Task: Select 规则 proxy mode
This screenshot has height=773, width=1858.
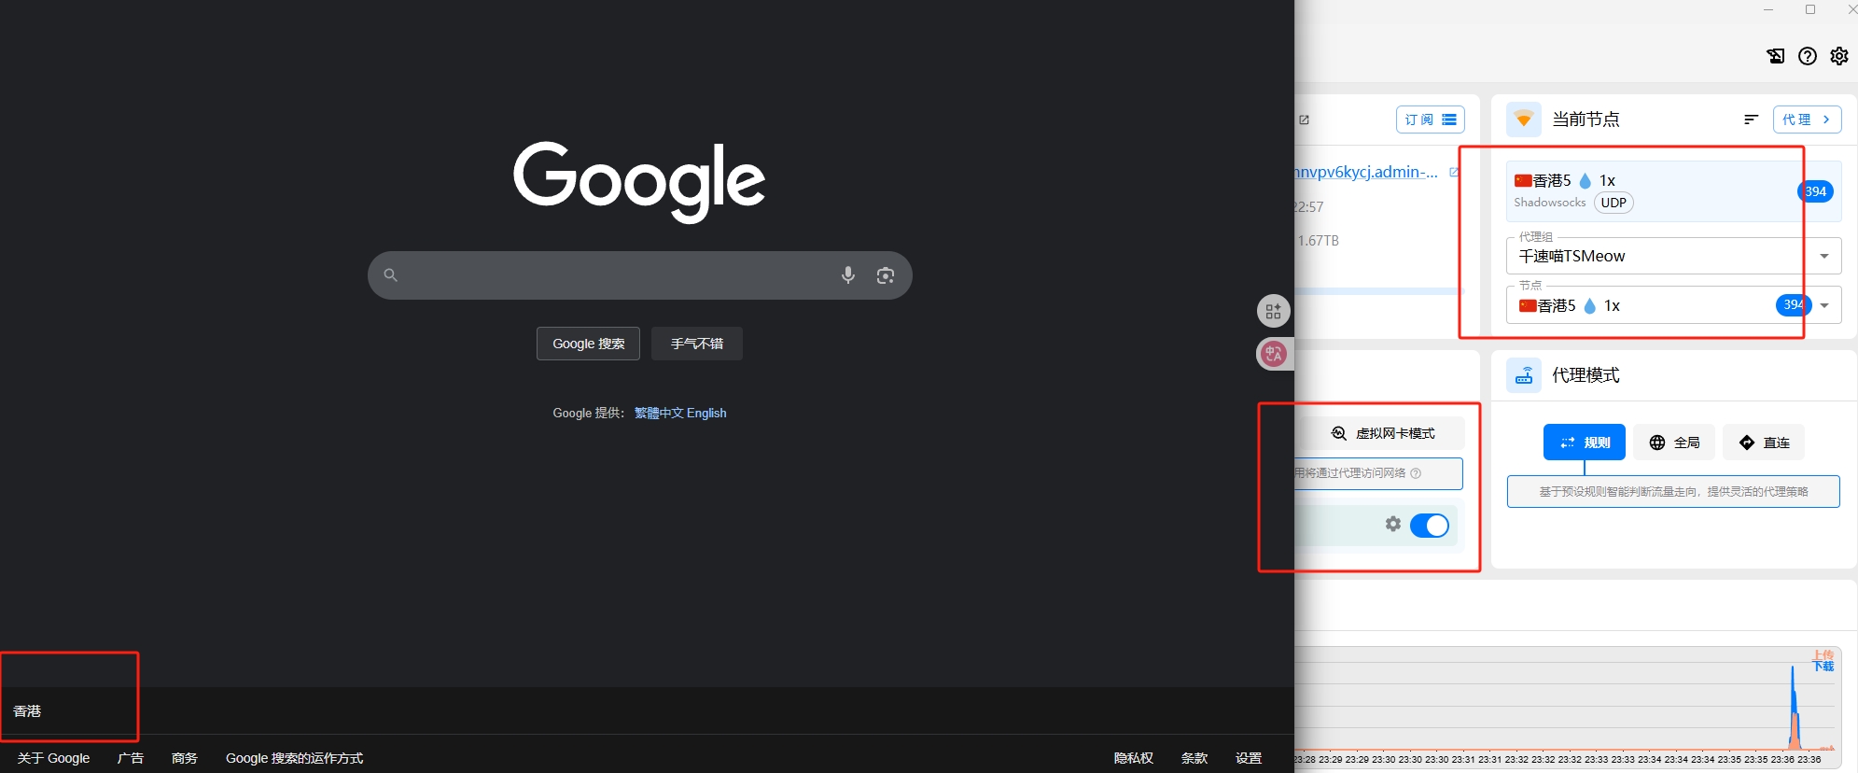Action: (x=1585, y=443)
